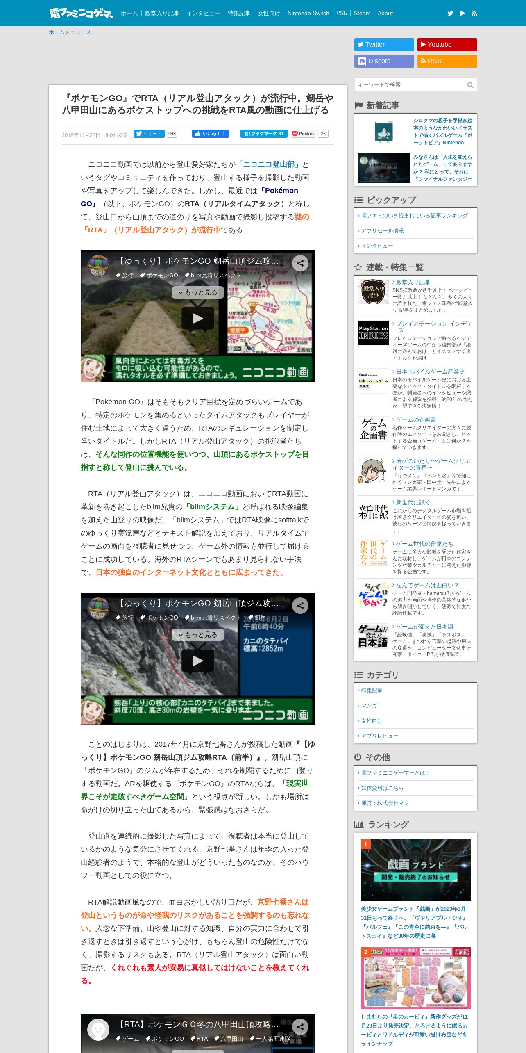Open the Twitter icon in the header

point(450,13)
